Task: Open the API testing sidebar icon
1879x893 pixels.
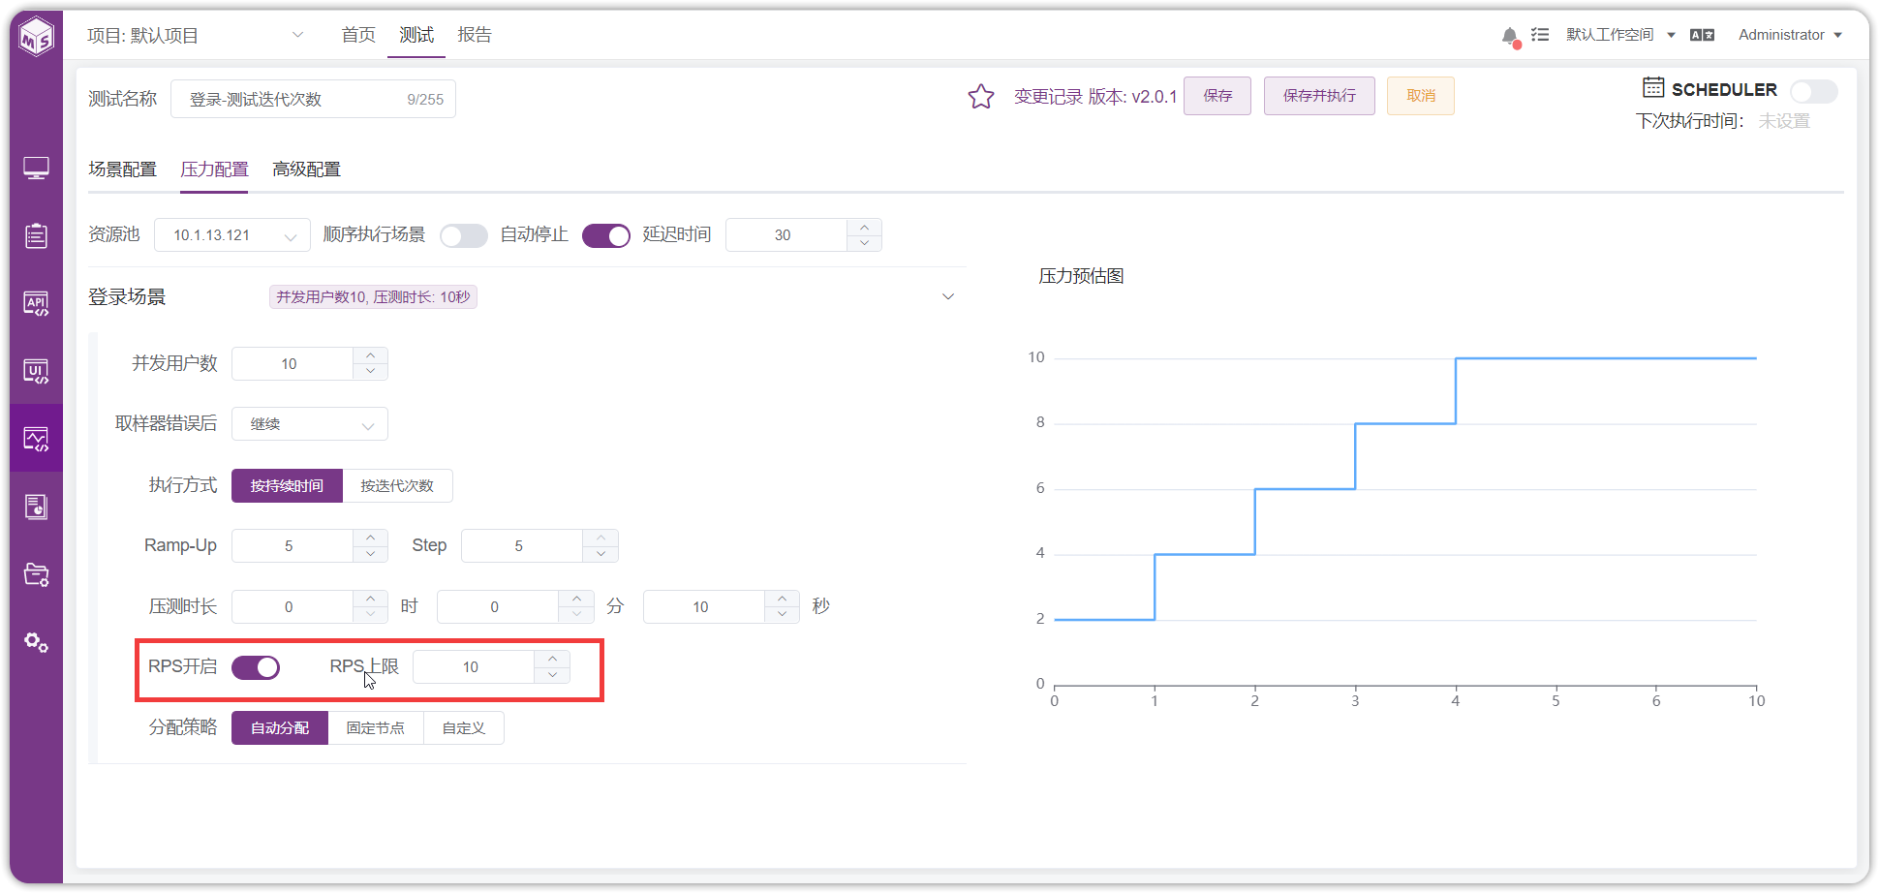Action: click(x=37, y=303)
